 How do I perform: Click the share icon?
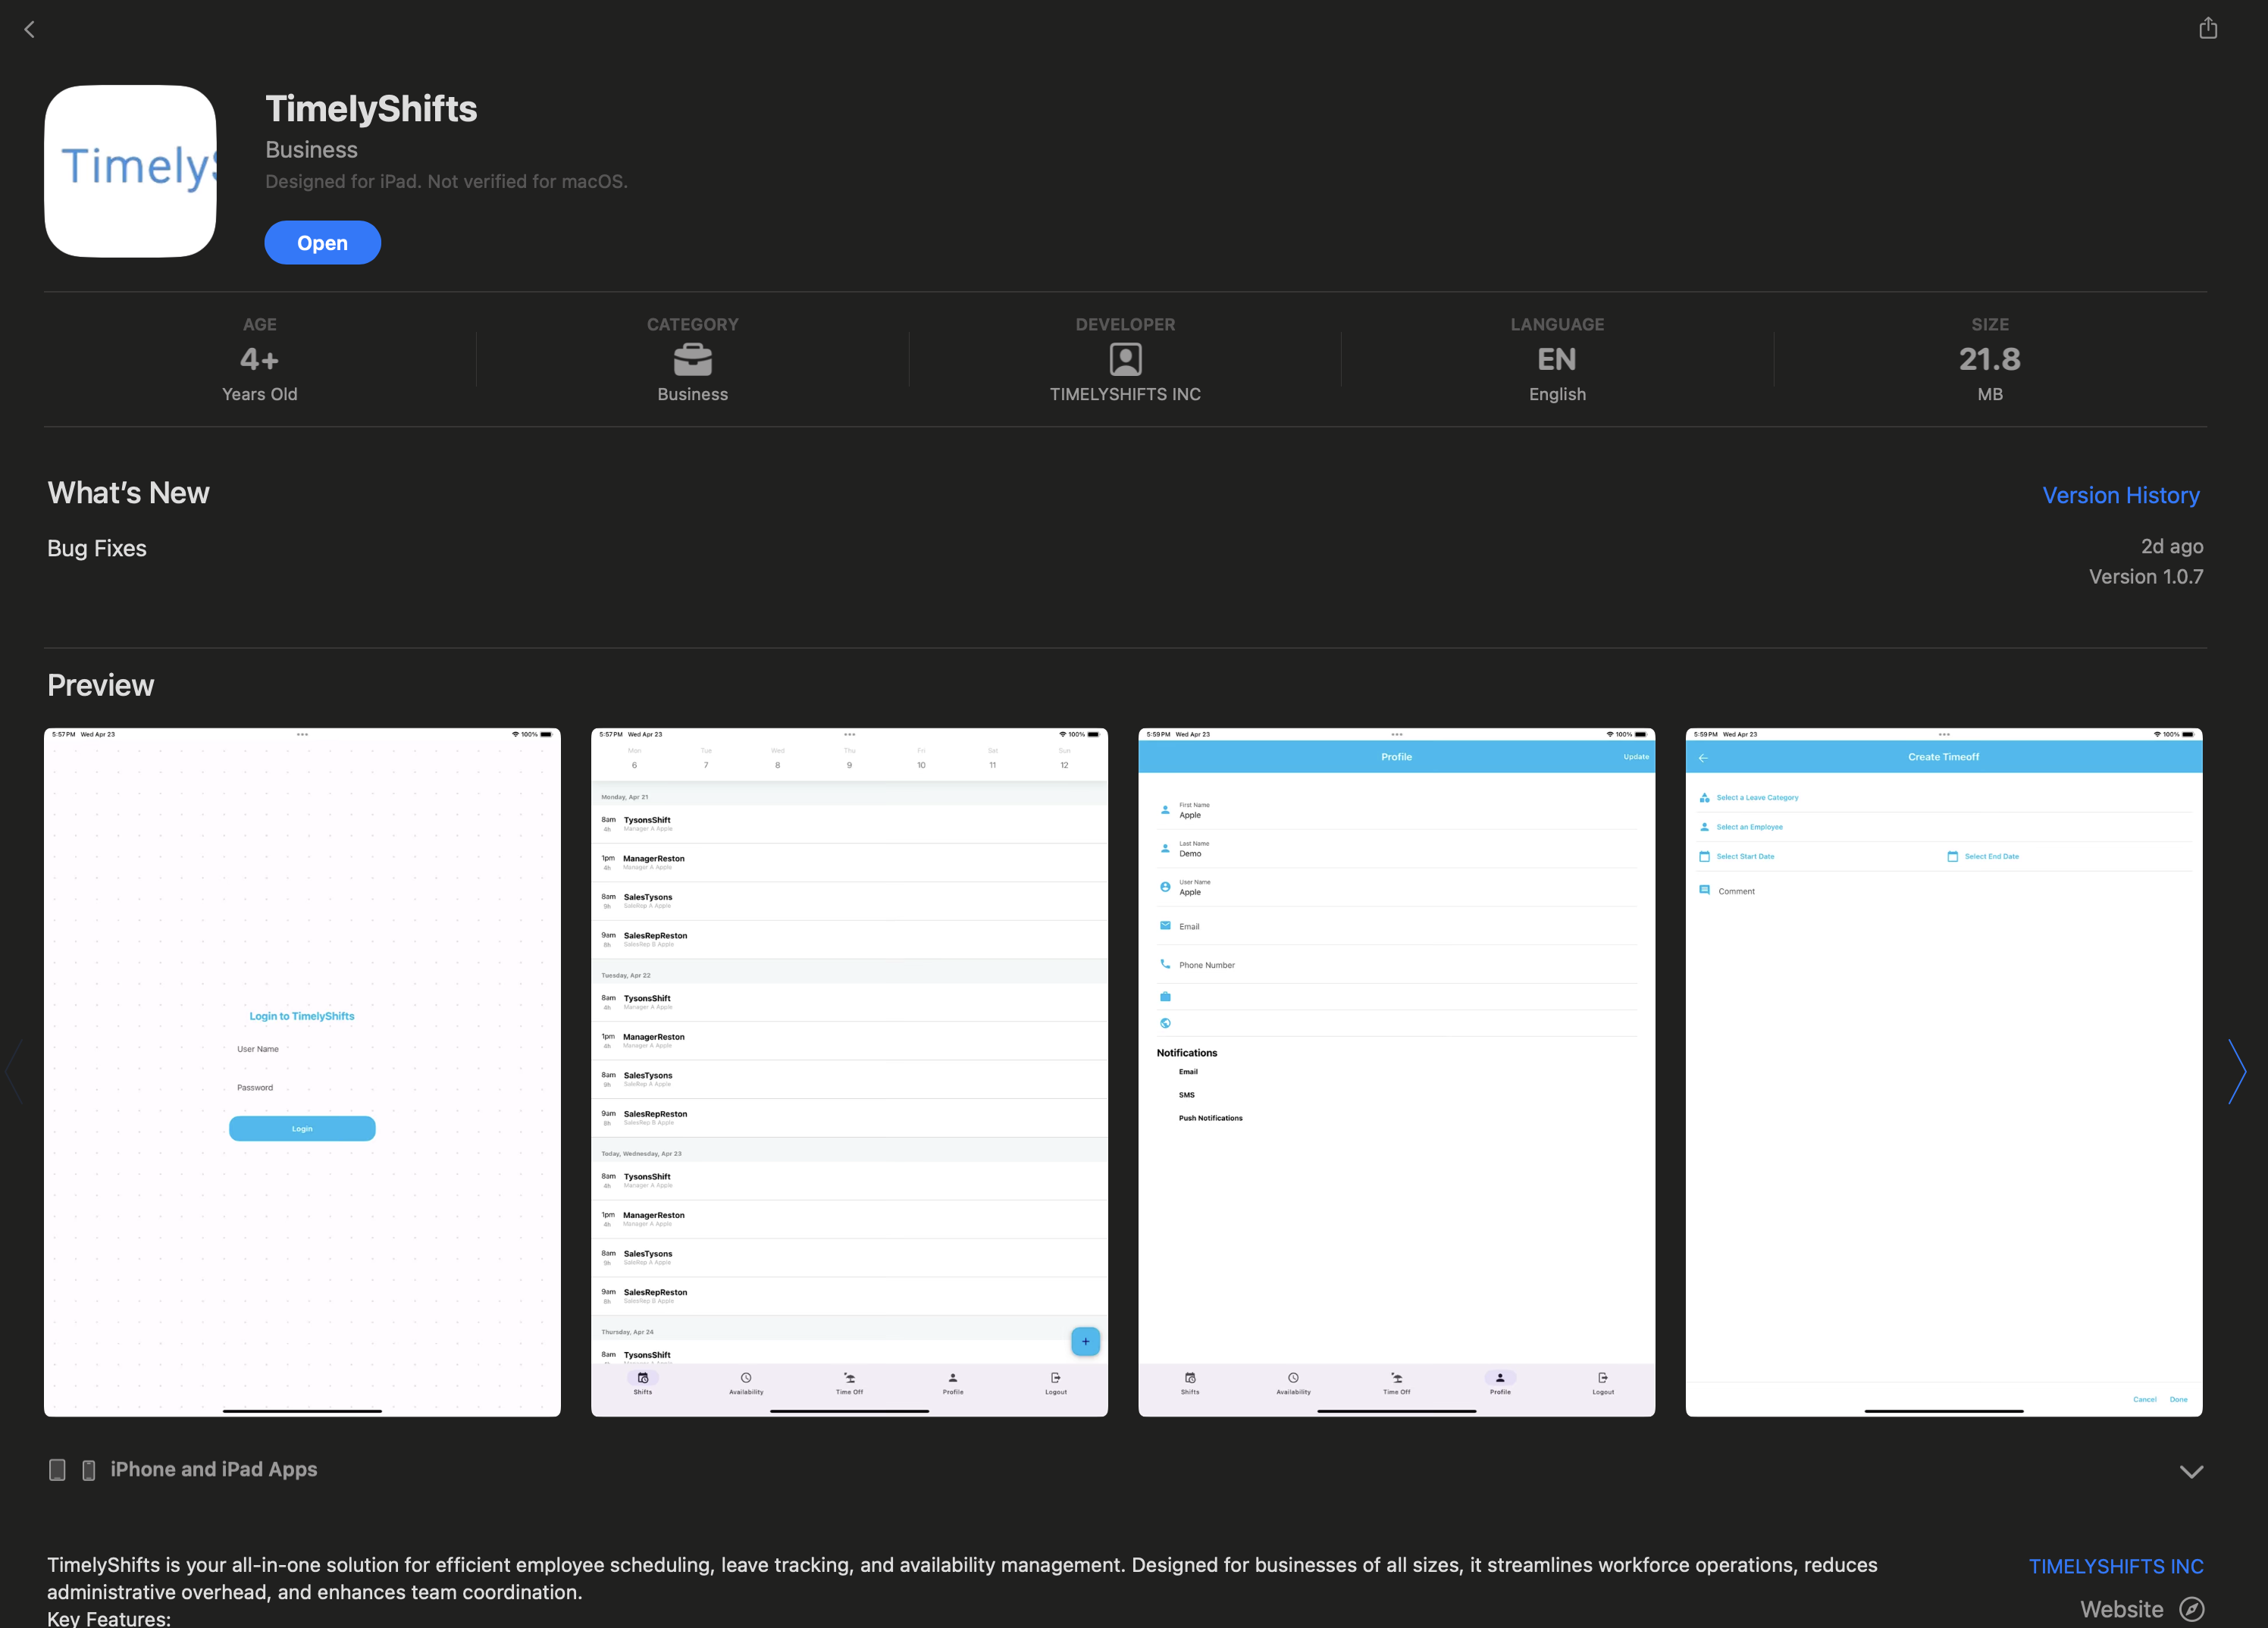click(x=2207, y=28)
